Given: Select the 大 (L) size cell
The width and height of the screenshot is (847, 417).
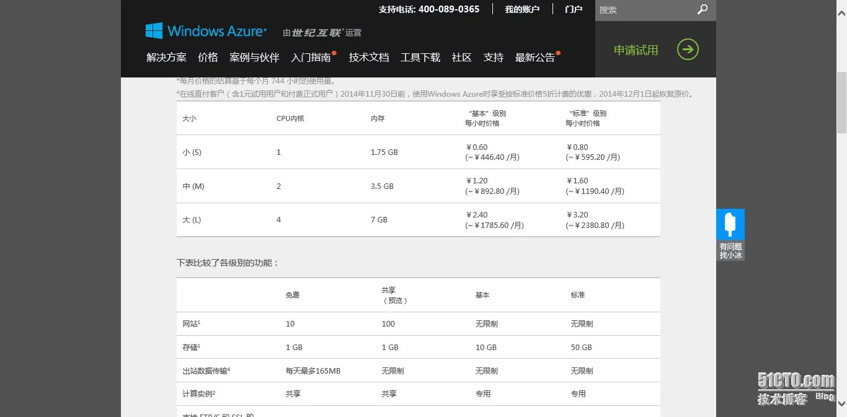Looking at the screenshot, I should [x=192, y=220].
